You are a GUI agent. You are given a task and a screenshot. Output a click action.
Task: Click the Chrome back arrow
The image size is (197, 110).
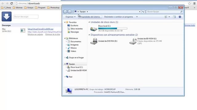3,3
